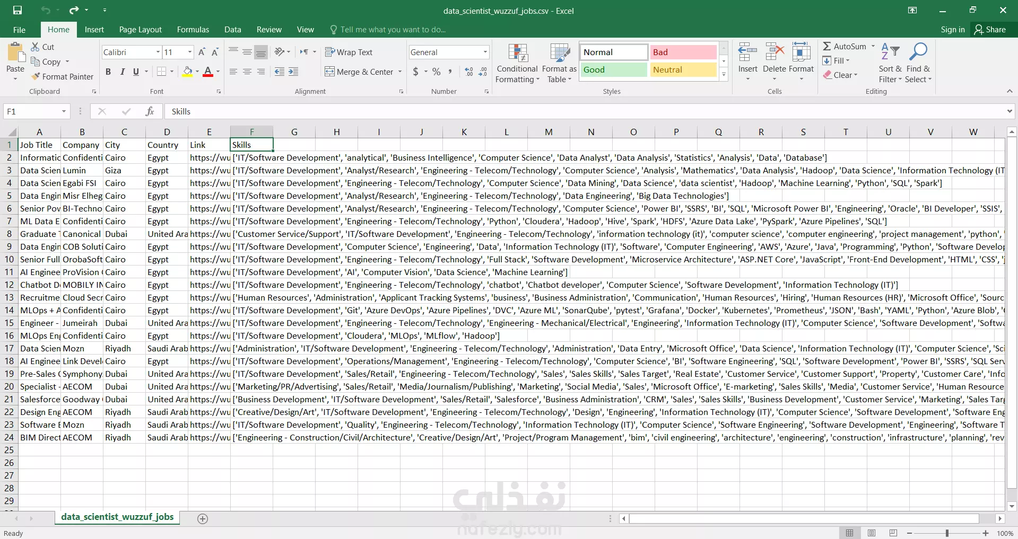The width and height of the screenshot is (1018, 539).
Task: Toggle Bold formatting
Action: [x=108, y=72]
